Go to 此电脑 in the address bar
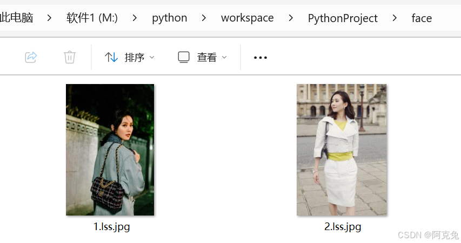This screenshot has height=243, width=461. click(x=16, y=18)
